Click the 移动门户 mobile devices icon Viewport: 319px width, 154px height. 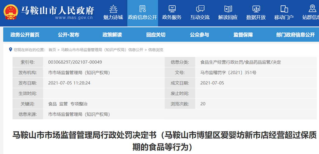pos(284,8)
